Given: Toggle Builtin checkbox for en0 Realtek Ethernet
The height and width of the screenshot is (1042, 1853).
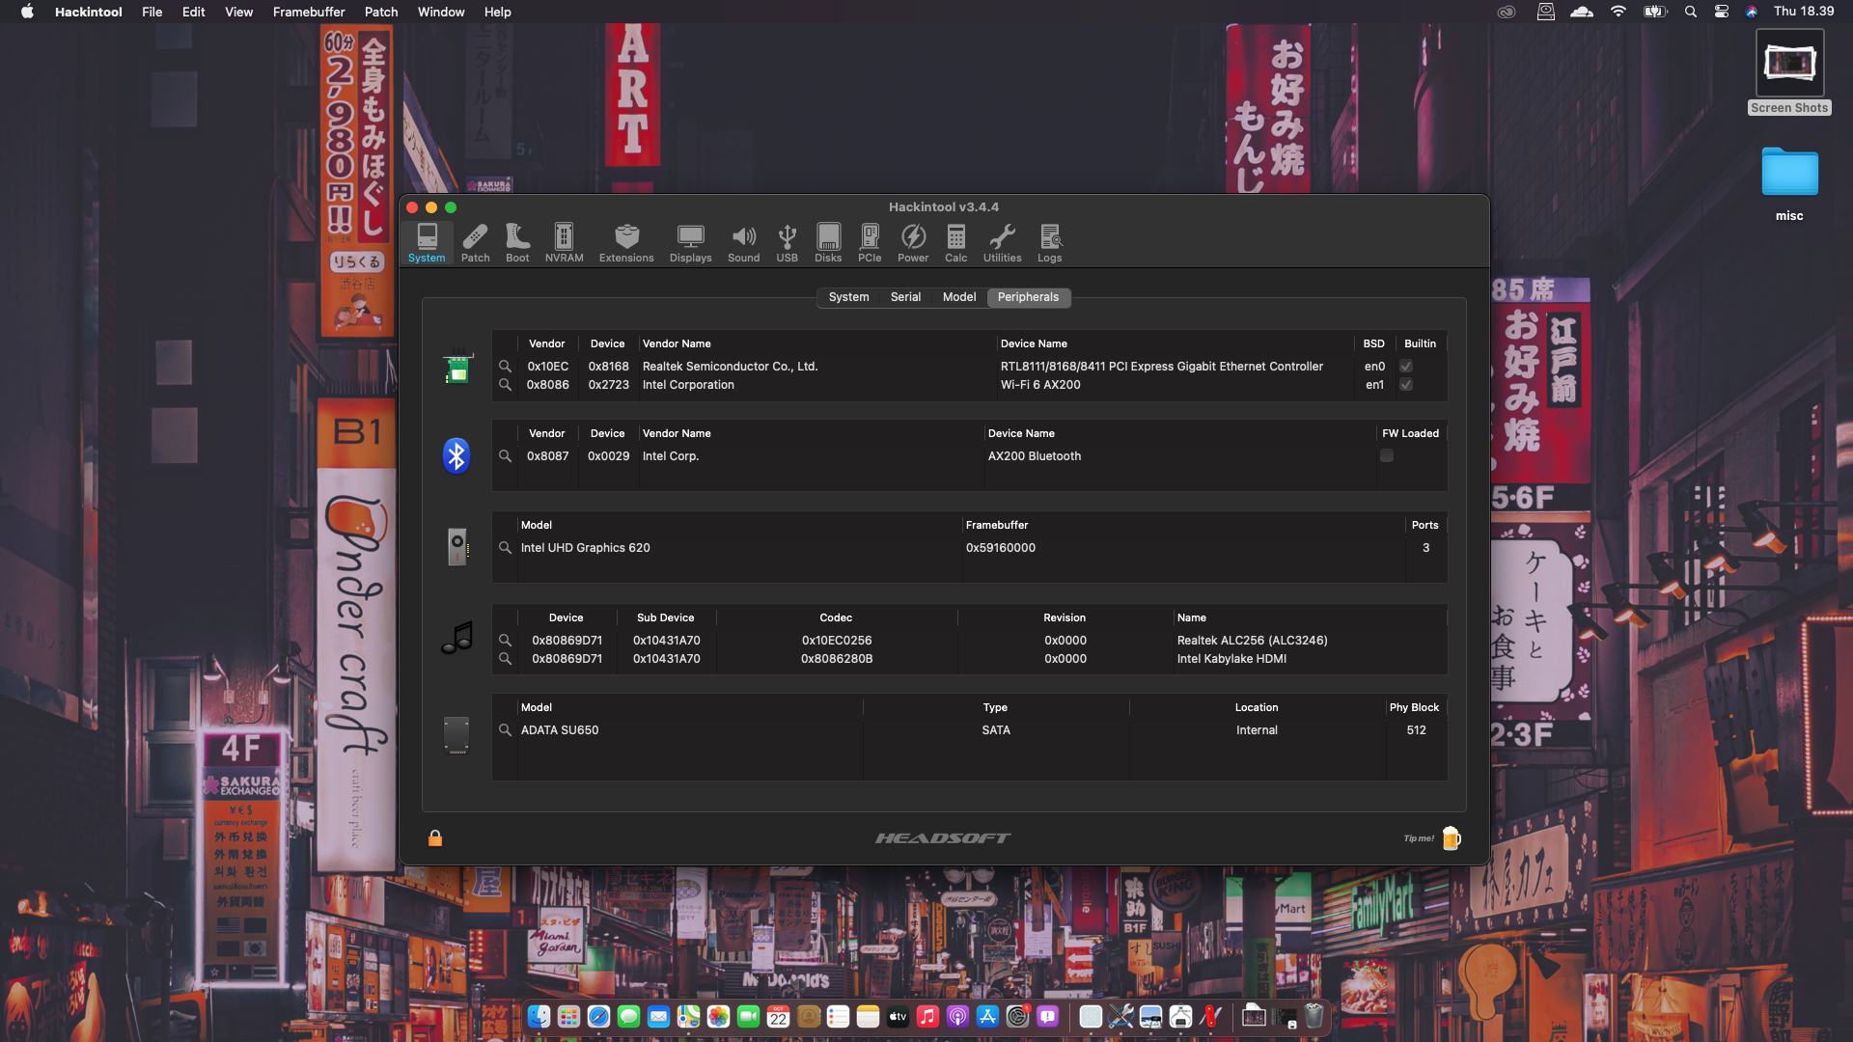Looking at the screenshot, I should point(1406,367).
